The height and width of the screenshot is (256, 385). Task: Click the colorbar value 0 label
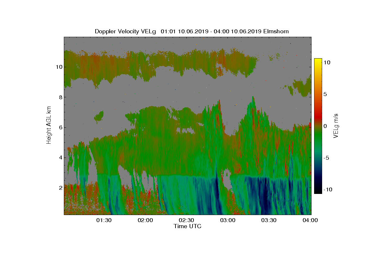(x=325, y=126)
